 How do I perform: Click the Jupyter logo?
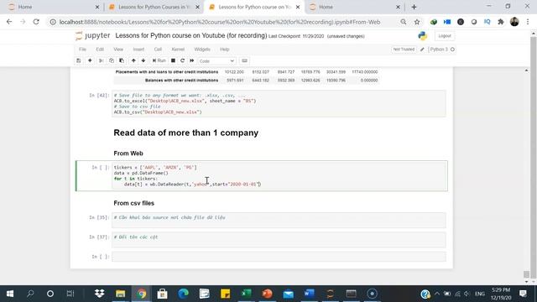click(x=93, y=35)
